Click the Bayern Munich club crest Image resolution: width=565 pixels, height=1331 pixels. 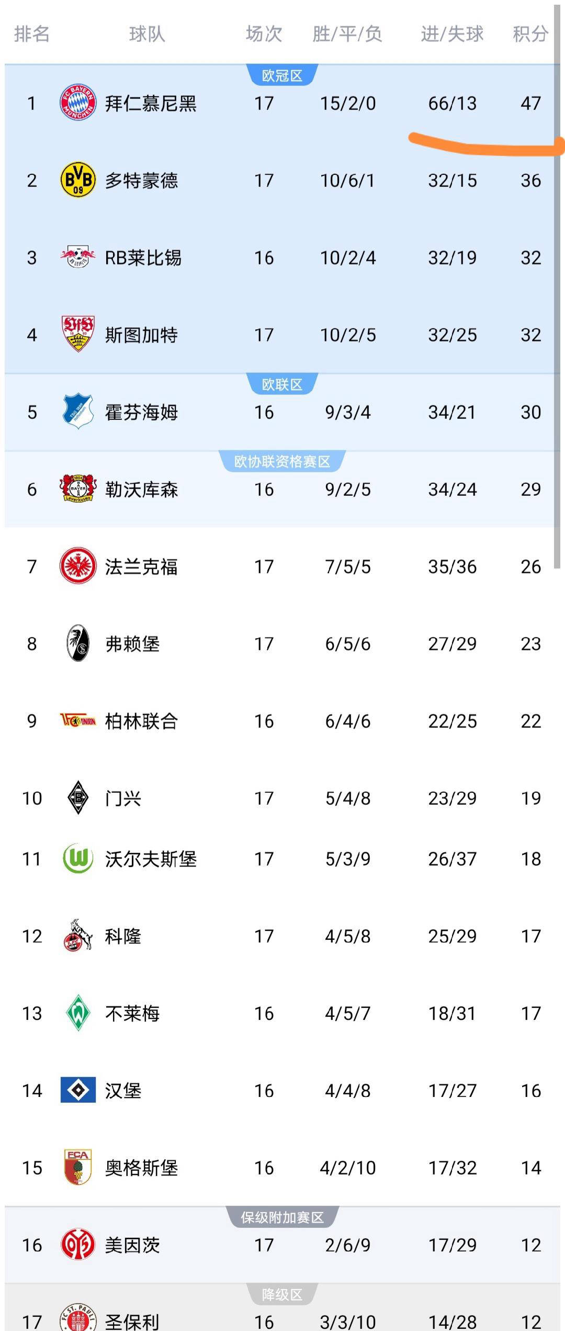[78, 103]
